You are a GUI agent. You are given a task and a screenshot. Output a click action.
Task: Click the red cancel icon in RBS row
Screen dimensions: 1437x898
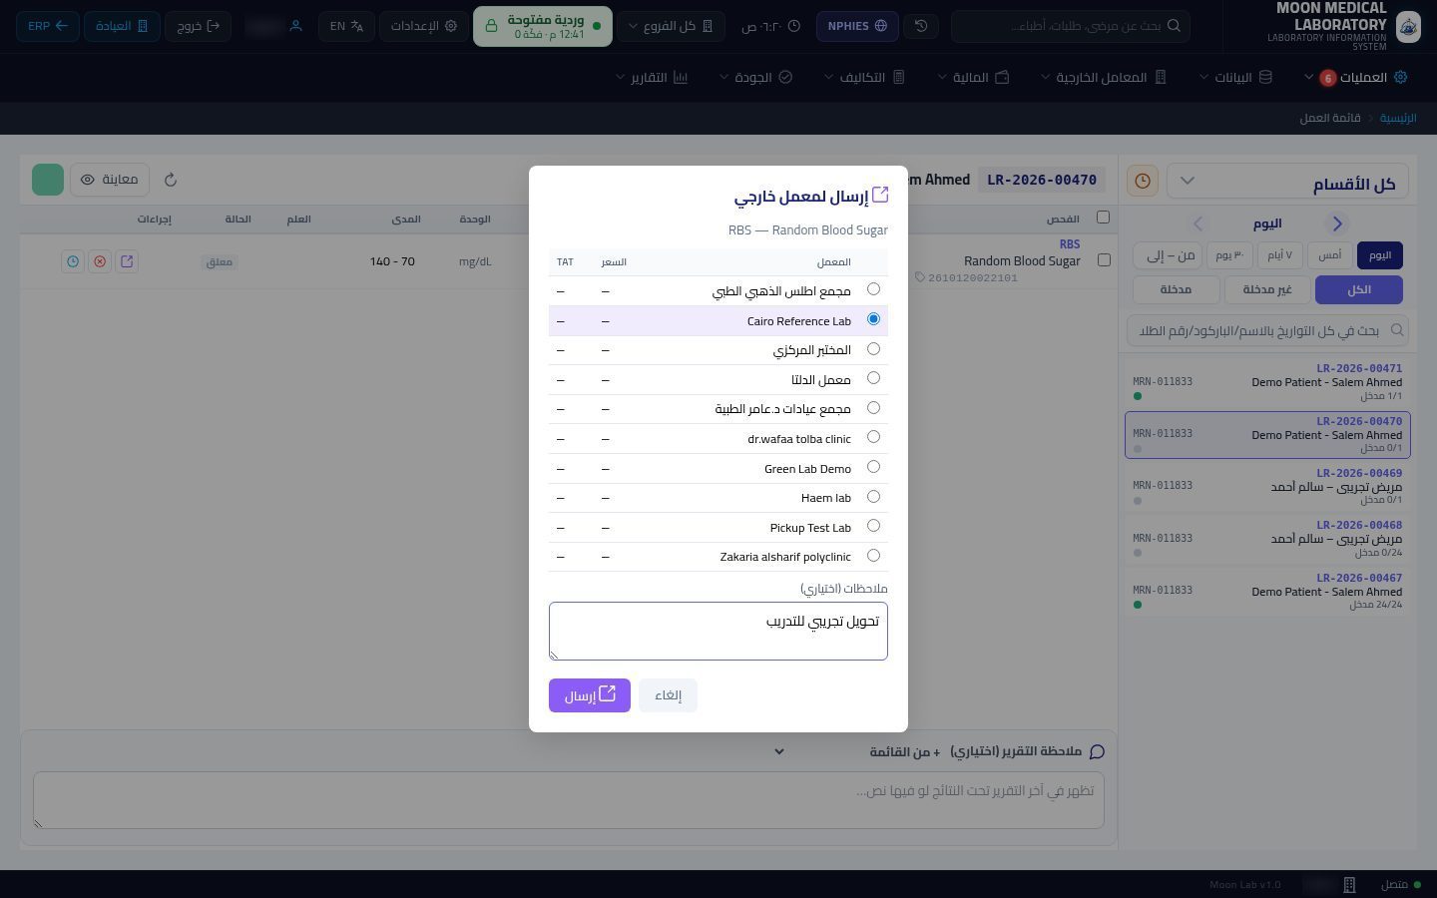100,261
